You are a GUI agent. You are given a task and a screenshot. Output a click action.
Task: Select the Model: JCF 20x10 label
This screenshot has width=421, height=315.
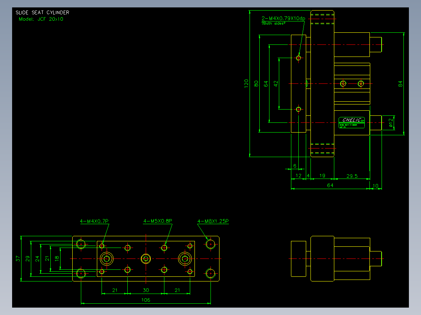point(41,19)
